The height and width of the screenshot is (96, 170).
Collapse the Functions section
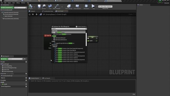pyautogui.click(x=1, y=74)
